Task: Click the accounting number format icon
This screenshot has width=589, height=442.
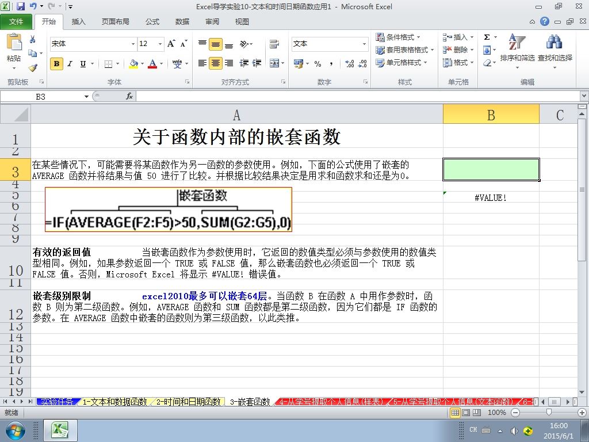Action: (299, 63)
